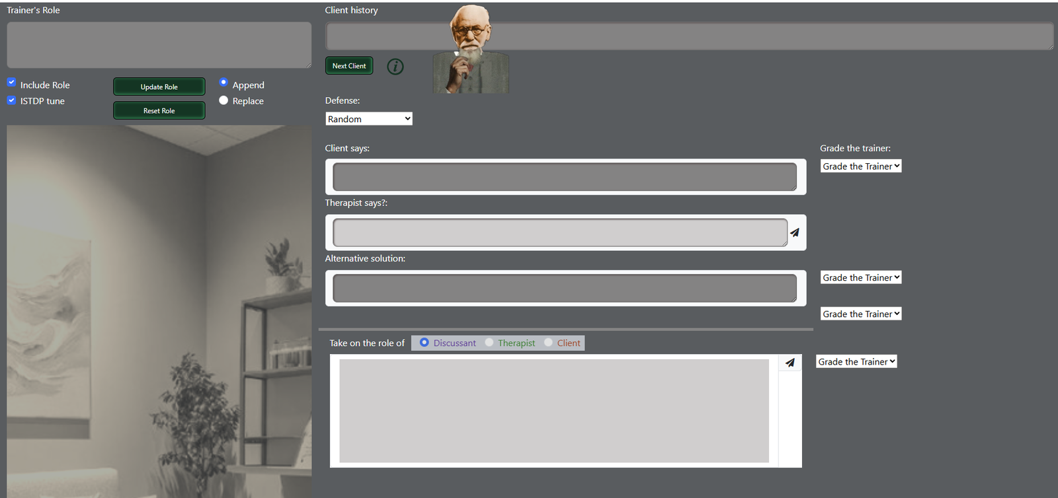This screenshot has width=1058, height=498.
Task: Click the Reset Role button
Action: (x=159, y=110)
